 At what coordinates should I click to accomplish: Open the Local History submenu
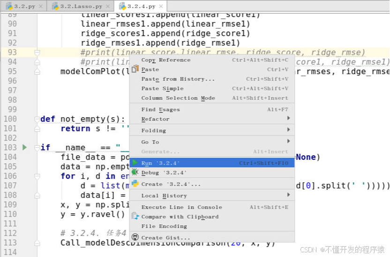[212, 196]
